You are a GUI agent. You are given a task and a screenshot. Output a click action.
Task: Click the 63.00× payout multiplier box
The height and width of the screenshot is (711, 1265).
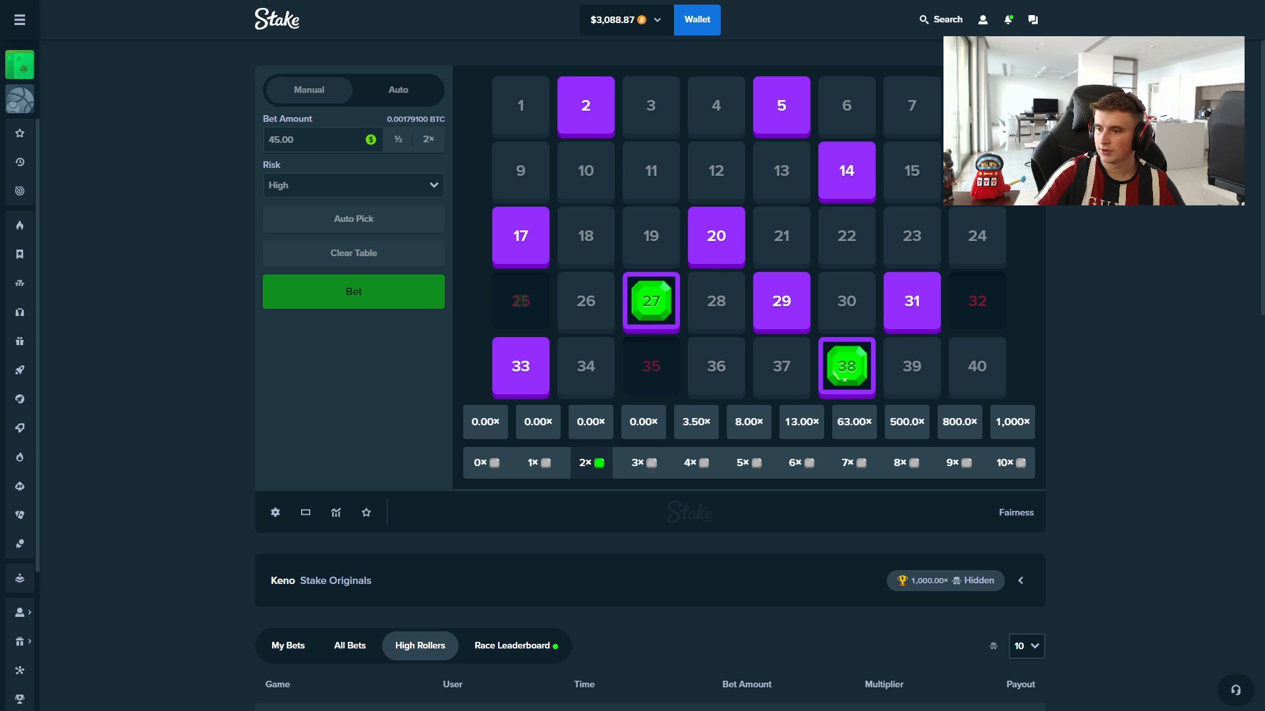click(x=855, y=422)
